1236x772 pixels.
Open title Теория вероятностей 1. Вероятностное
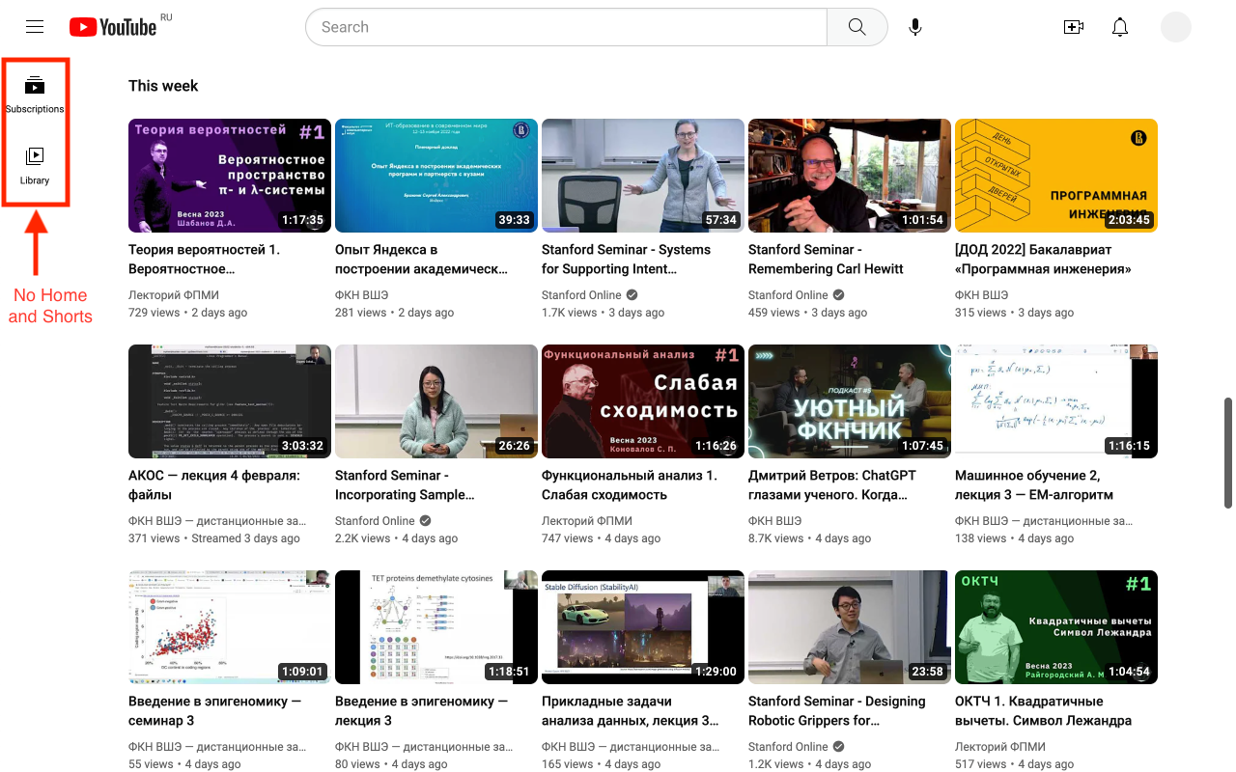(204, 259)
